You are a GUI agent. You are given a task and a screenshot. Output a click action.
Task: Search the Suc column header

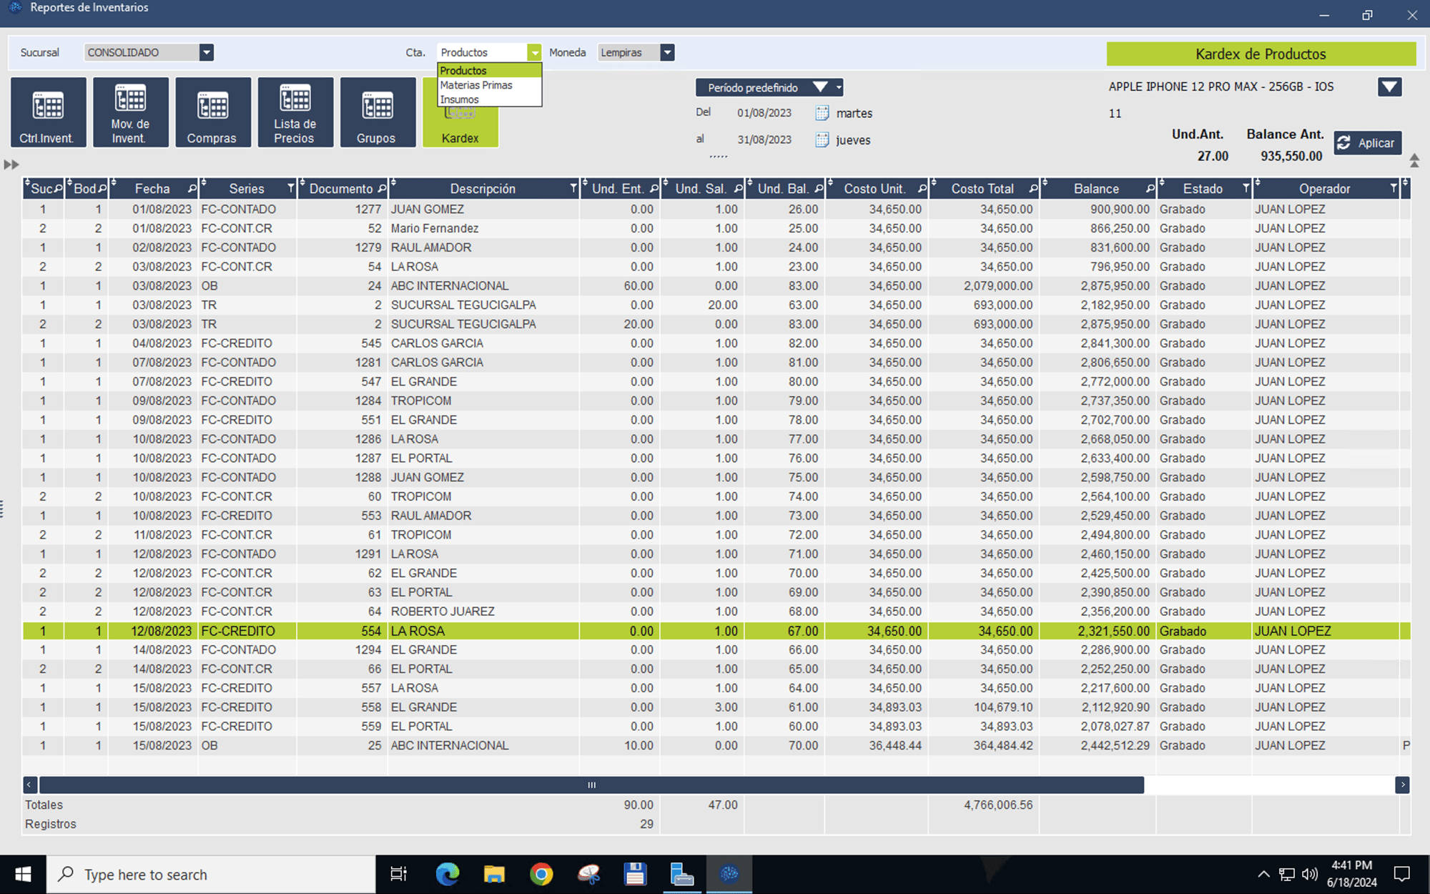tap(59, 189)
